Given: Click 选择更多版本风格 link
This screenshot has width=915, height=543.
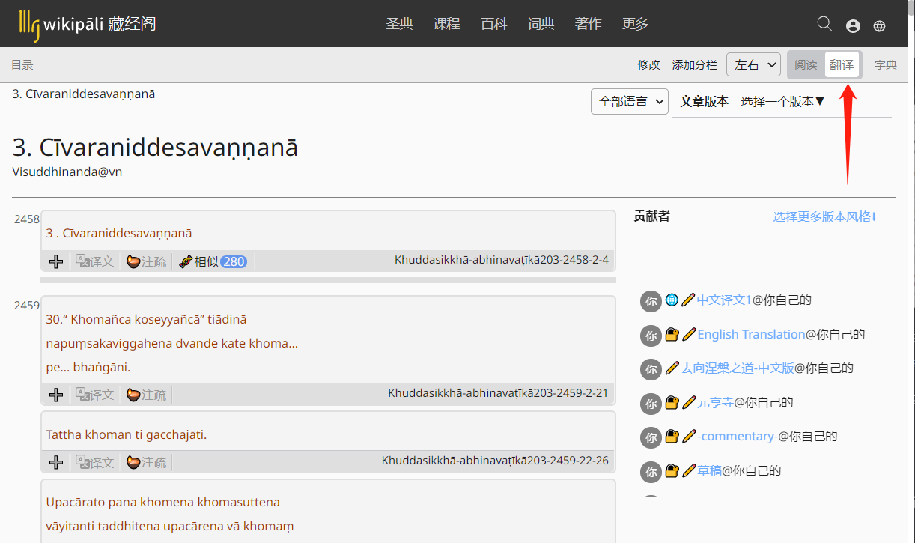Looking at the screenshot, I should tap(825, 216).
